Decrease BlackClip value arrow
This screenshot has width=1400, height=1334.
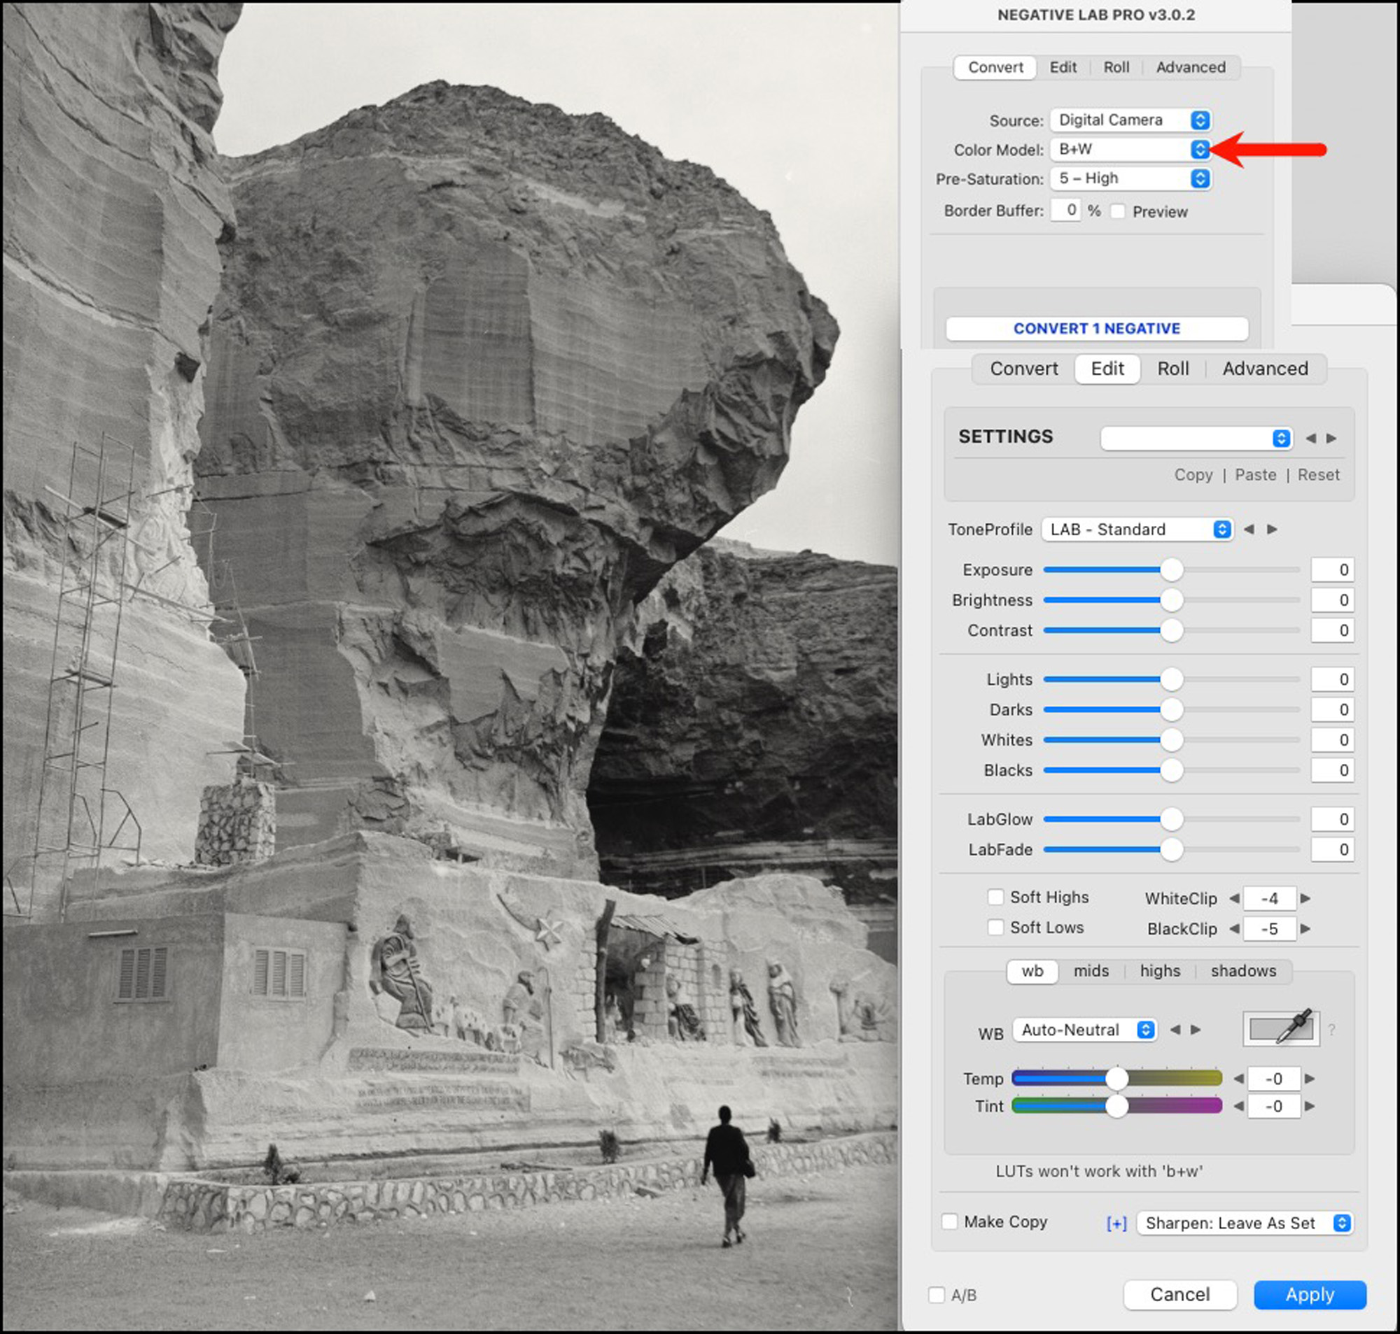tap(1234, 929)
